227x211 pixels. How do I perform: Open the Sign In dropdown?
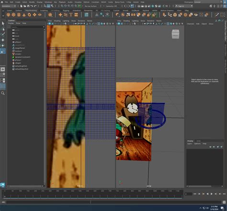[184, 6]
